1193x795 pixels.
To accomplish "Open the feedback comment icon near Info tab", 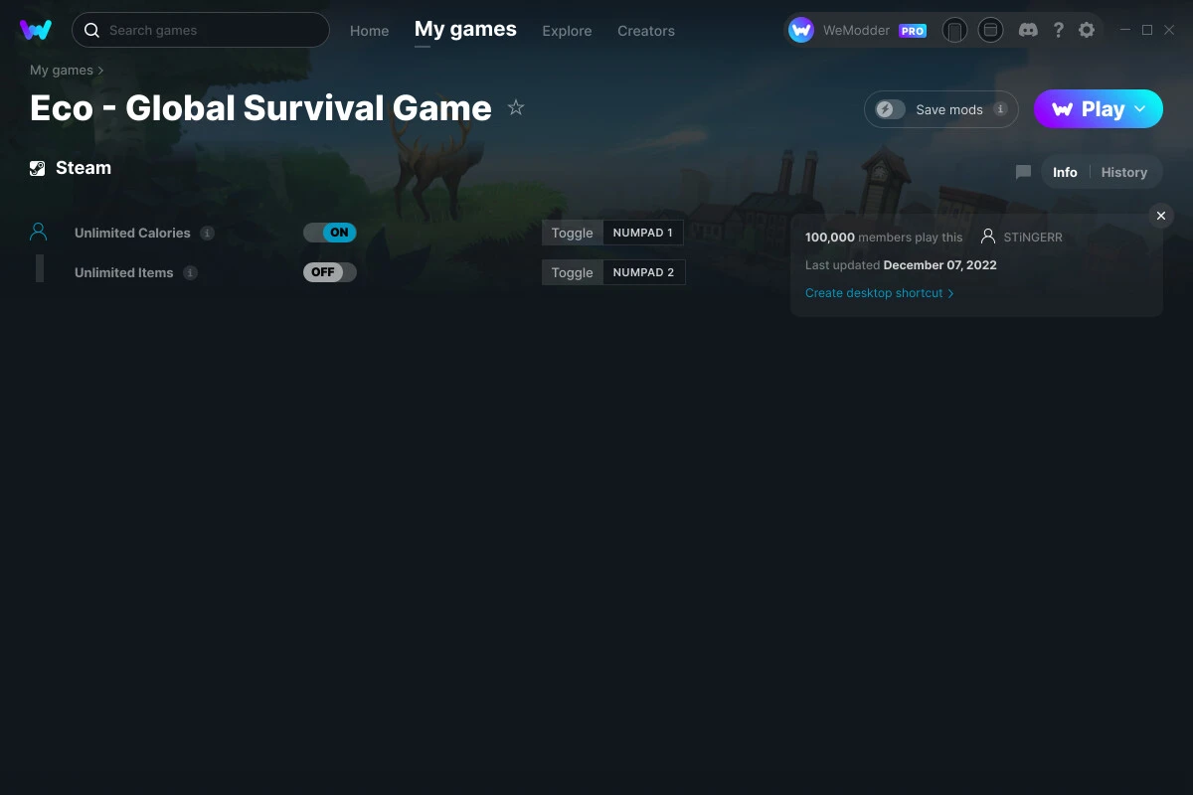I will point(1022,172).
